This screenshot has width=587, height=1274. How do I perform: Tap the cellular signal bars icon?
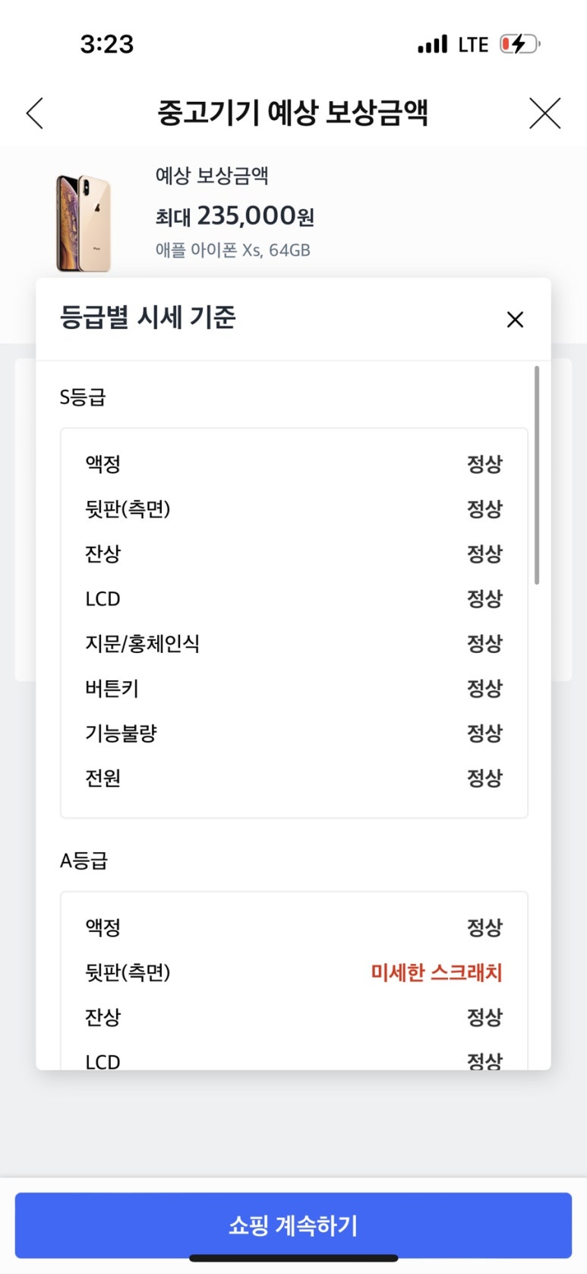(433, 44)
